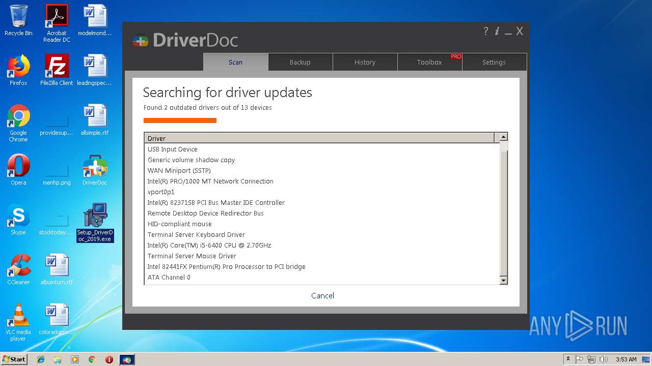Click the DriverDoc taskbar button
The height and width of the screenshot is (366, 652).
coord(127,359)
